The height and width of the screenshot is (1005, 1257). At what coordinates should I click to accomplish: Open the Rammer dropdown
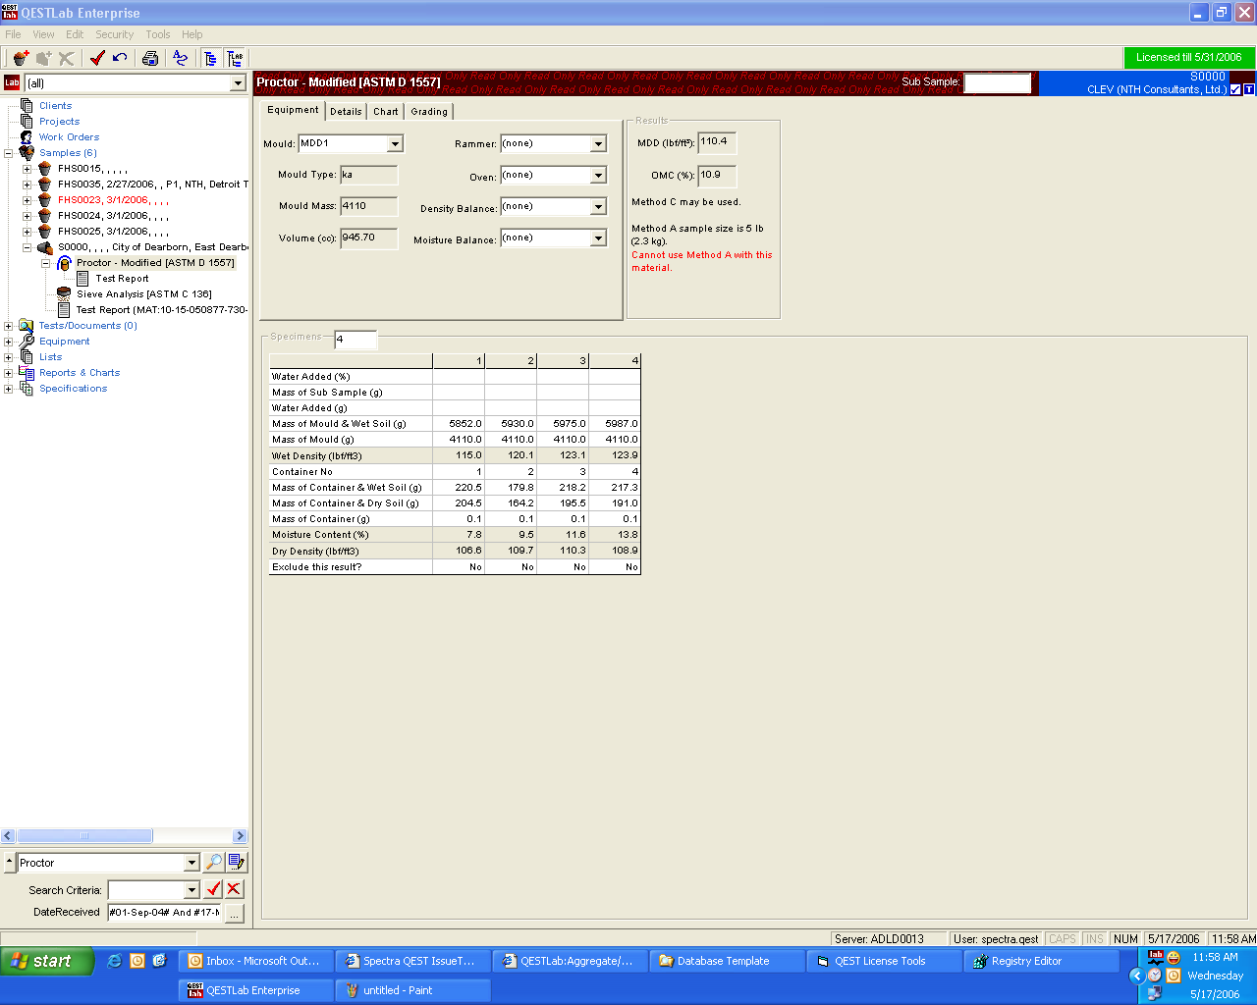pyautogui.click(x=598, y=144)
